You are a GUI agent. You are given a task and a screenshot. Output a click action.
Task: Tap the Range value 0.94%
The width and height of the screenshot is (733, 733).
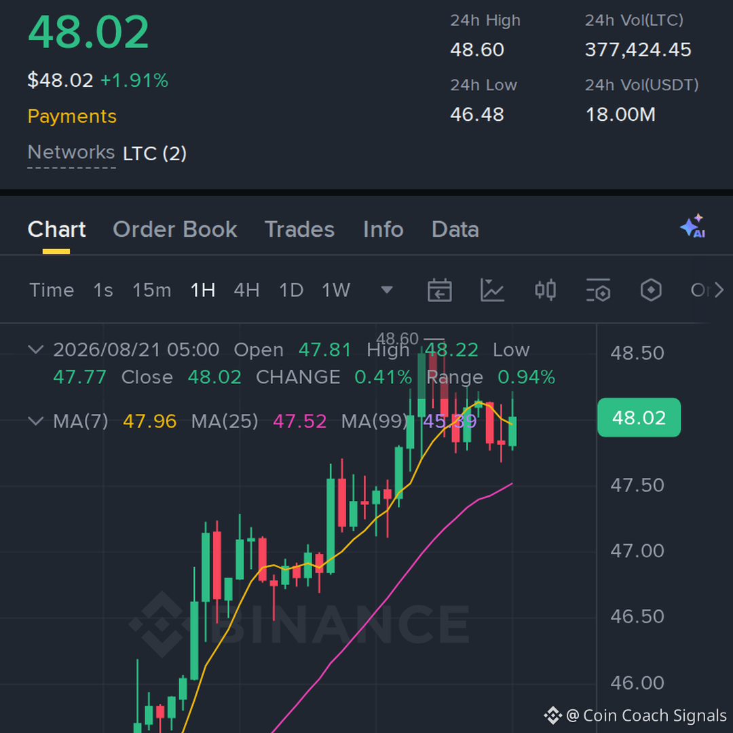click(527, 377)
